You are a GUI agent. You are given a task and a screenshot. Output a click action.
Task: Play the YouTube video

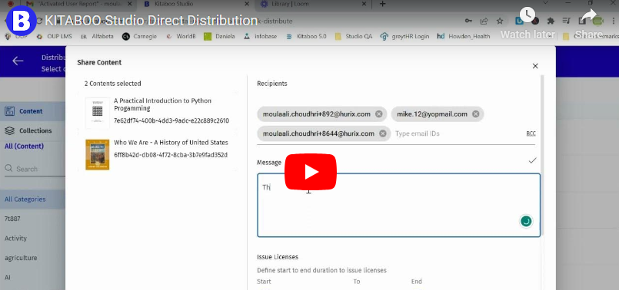pyautogui.click(x=311, y=172)
